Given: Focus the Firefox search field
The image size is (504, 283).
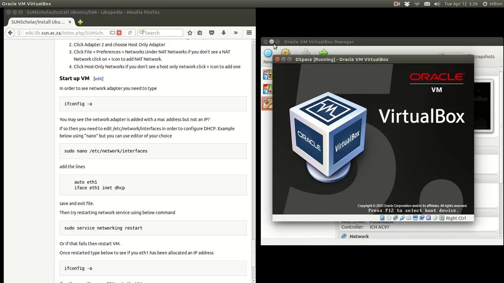Looking at the screenshot, I should [160, 33].
